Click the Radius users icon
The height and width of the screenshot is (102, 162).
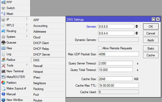coord(3,60)
